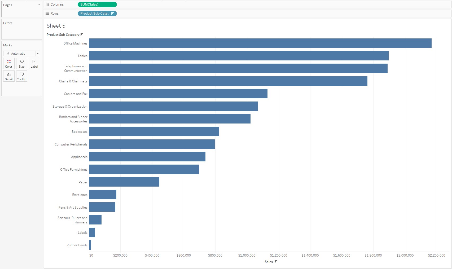Select the Product Sub-Cate pill on Rows
Image resolution: width=452 pixels, height=269 pixels.
point(97,14)
